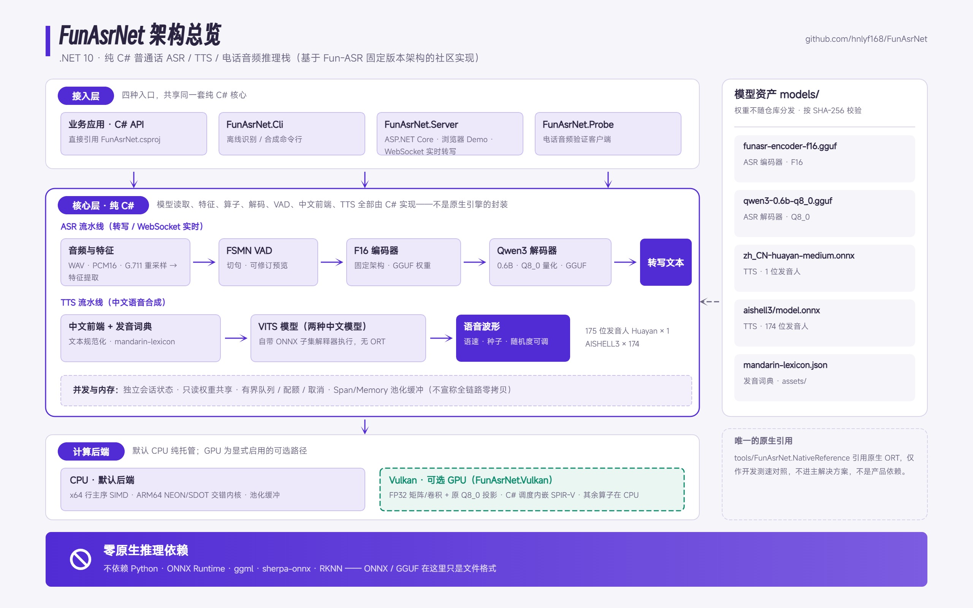Viewport: 973px width, 608px height.
Task: Select the FunAsrNet.Cli card
Action: point(292,133)
